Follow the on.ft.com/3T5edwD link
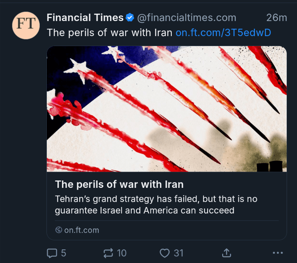Viewport: 297px width, 263px height. coord(223,33)
